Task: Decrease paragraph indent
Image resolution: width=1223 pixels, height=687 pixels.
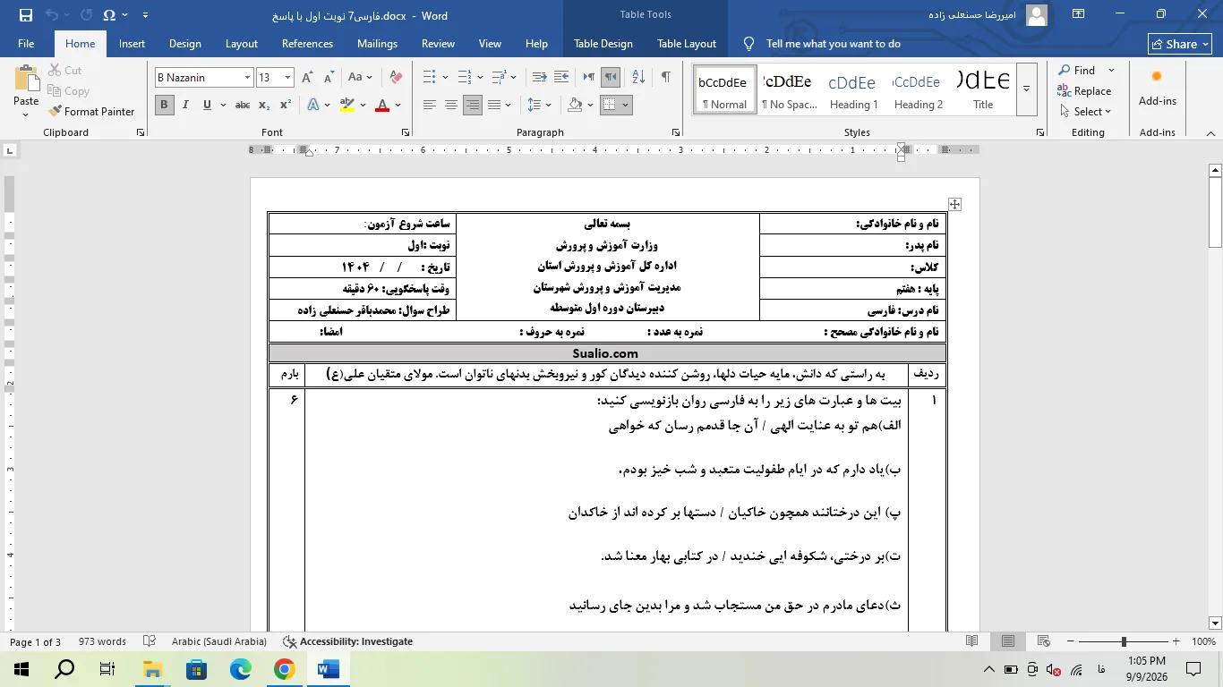Action: point(539,78)
